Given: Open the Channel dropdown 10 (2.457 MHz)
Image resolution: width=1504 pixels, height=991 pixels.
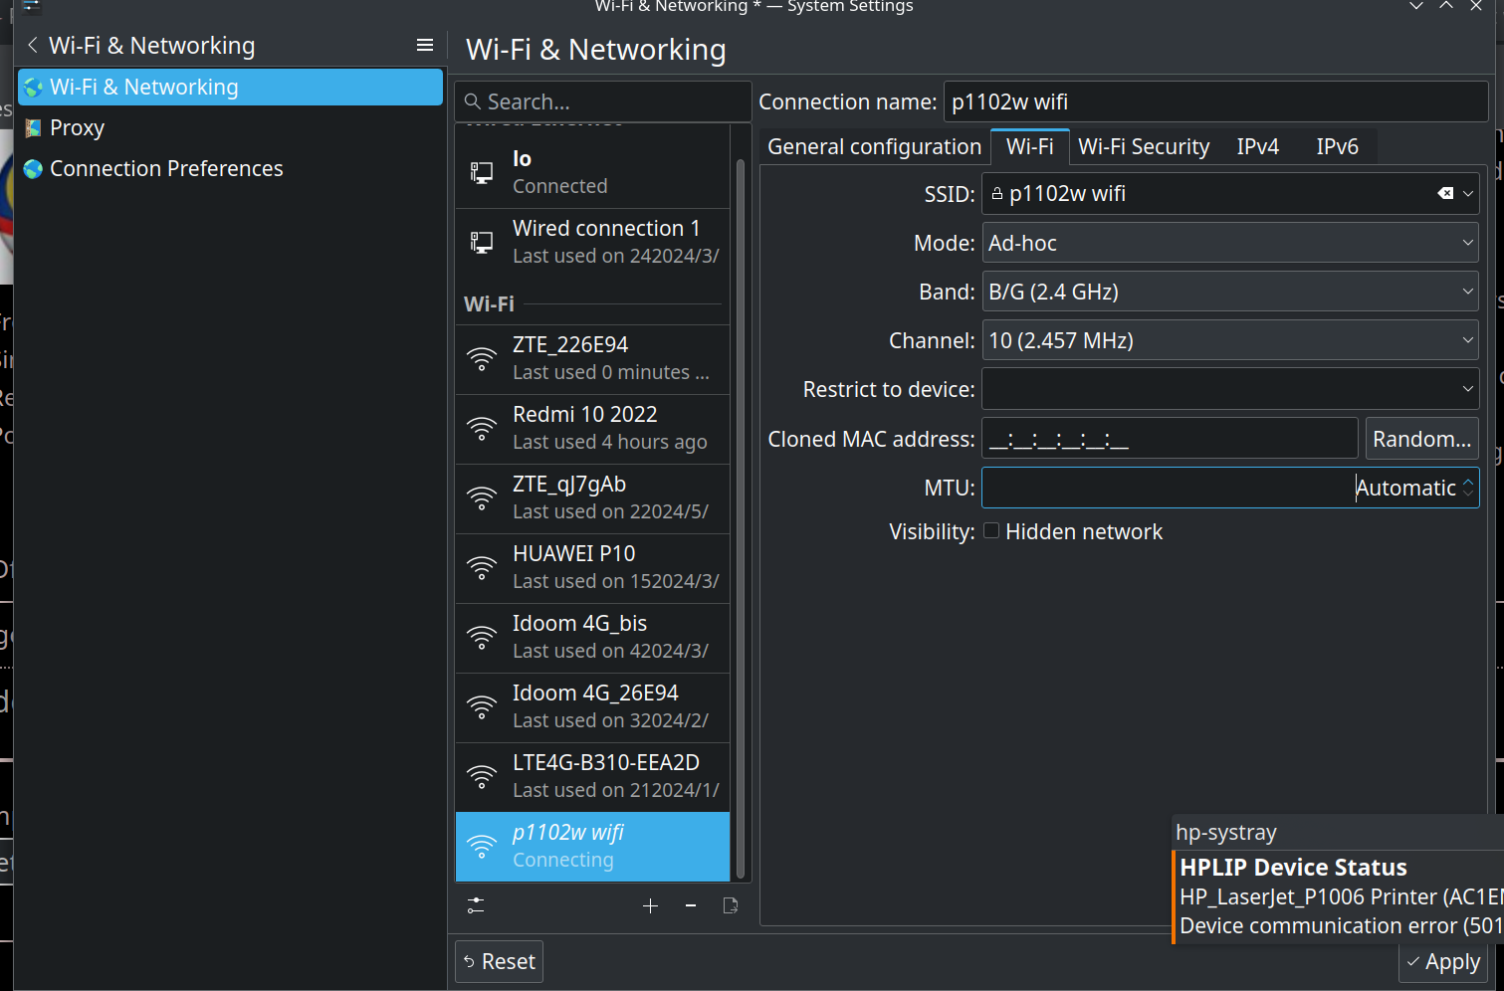Looking at the screenshot, I should 1230,340.
